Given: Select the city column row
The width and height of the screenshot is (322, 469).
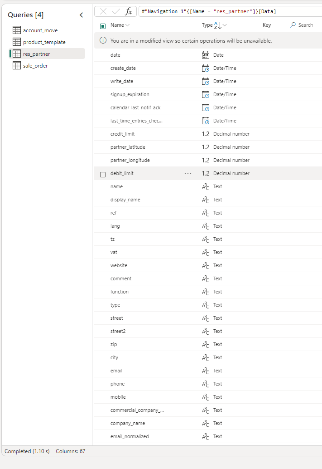Looking at the screenshot, I should point(208,358).
